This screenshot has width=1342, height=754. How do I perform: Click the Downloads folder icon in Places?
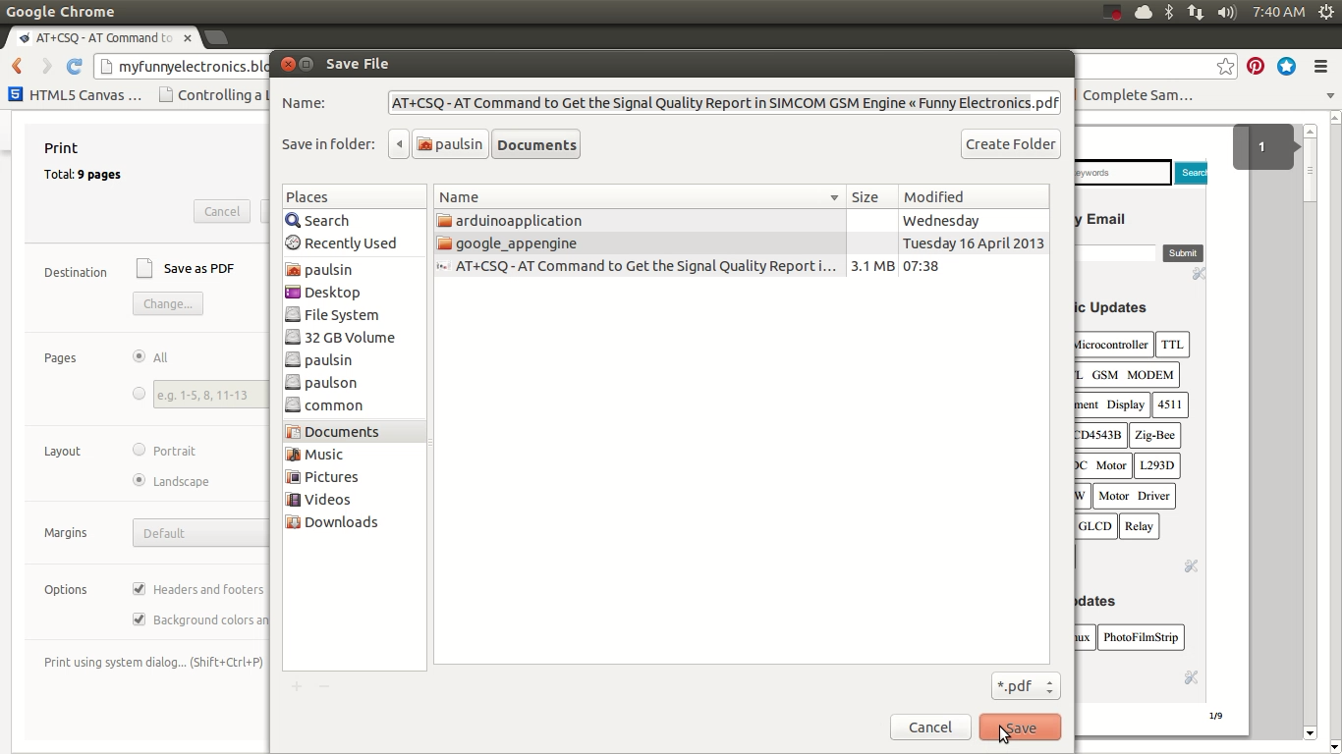[293, 522]
